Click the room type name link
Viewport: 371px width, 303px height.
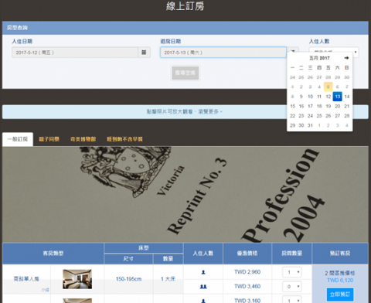click(x=26, y=279)
